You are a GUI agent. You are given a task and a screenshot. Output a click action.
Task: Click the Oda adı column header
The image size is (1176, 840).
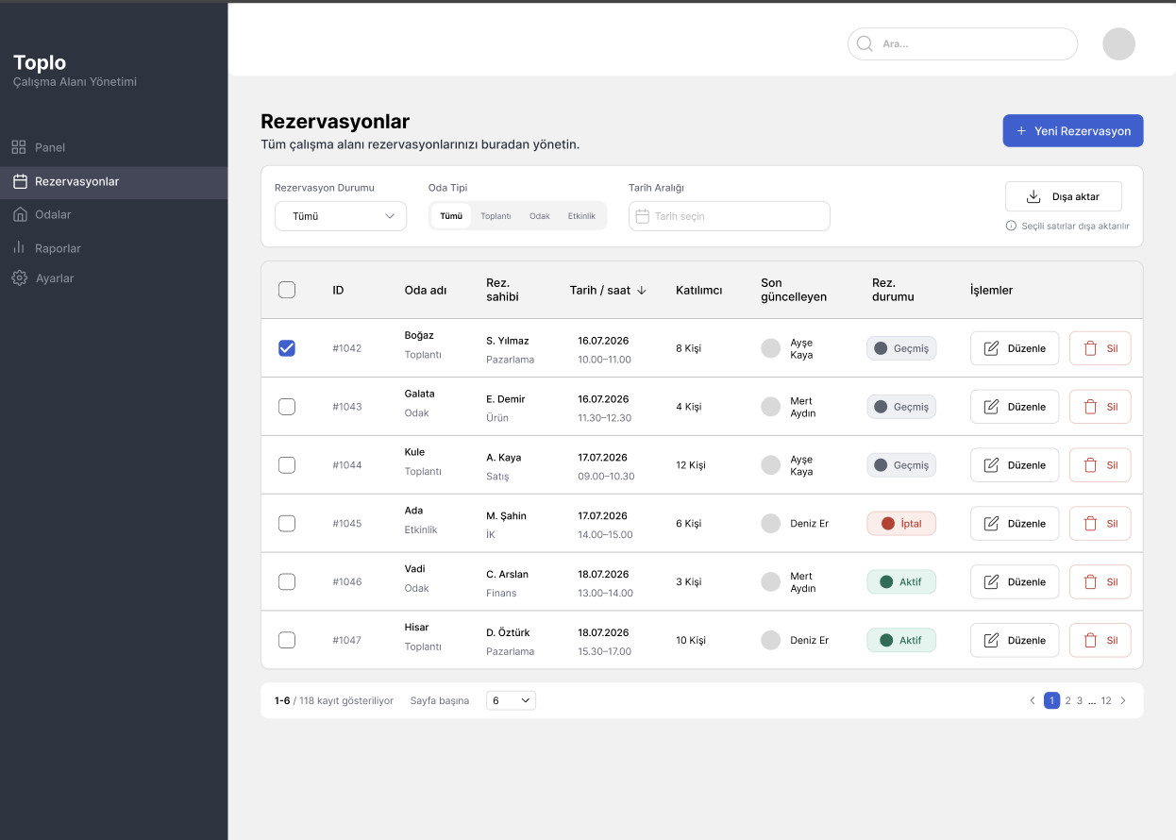[x=426, y=290]
